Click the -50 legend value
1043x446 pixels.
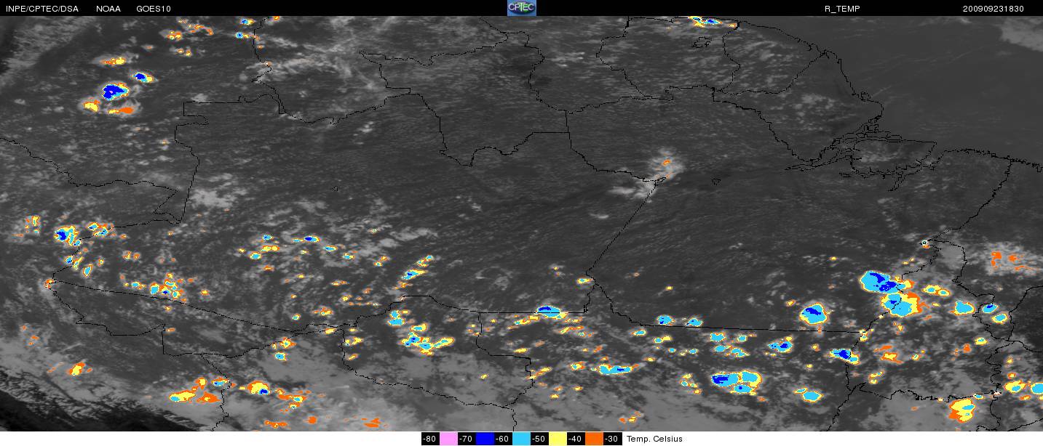539,439
